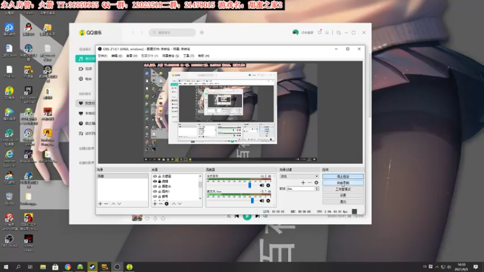Toggle visibility eye of the 大横幅 source
Image resolution: width=484 pixels, height=272 pixels.
155,176
